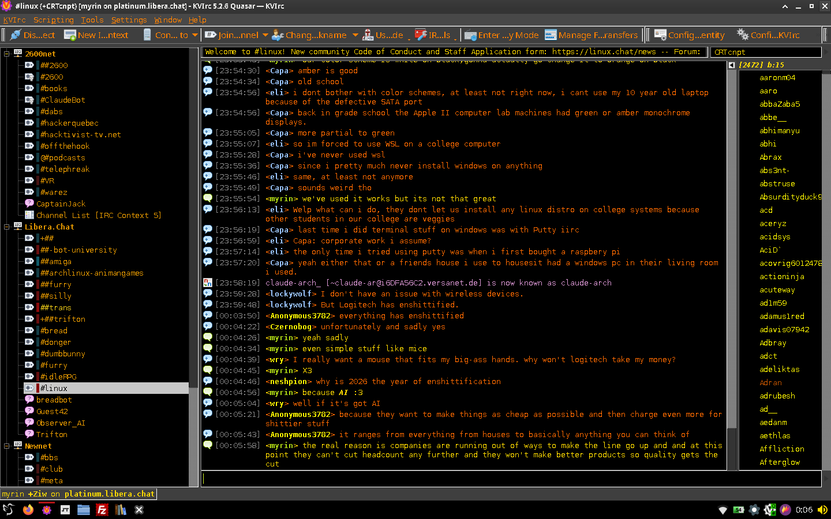Select the ##archlinux-animangames channel
This screenshot has height=519, width=831.
[x=92, y=273]
